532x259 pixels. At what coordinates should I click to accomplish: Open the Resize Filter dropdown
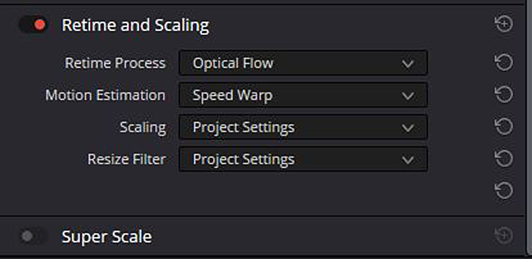click(x=303, y=159)
